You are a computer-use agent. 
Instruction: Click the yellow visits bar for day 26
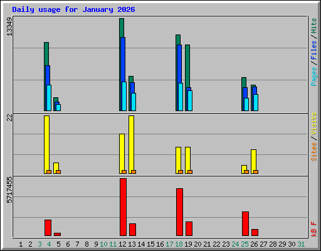(x=253, y=159)
